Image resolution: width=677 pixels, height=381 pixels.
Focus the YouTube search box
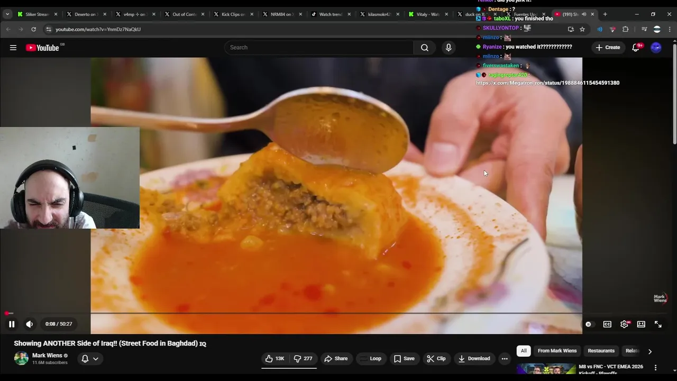[319, 48]
